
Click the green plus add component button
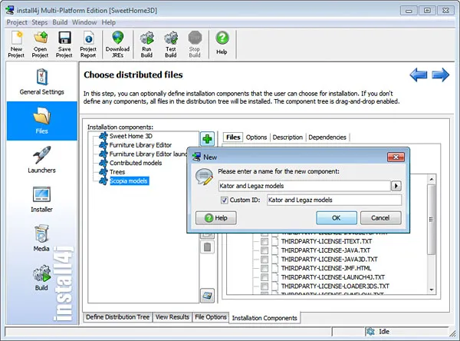(208, 139)
